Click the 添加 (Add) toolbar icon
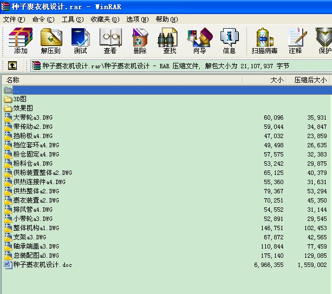This screenshot has height=294, width=332. [21, 41]
